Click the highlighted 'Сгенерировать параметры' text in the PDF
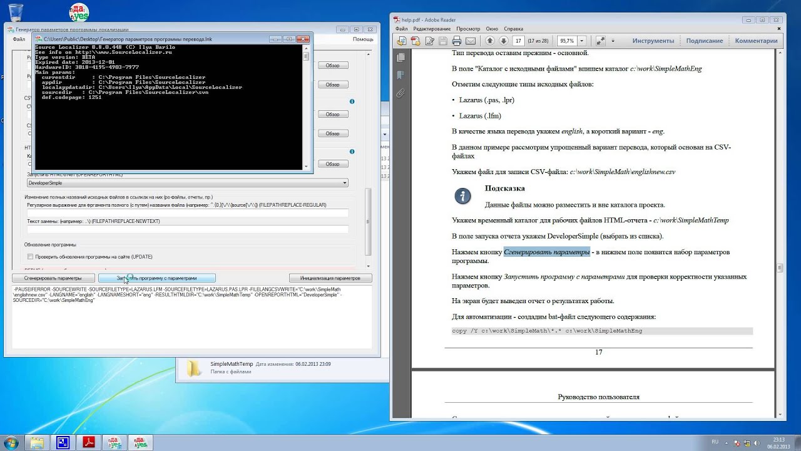Screen dimensions: 801x451 tap(547, 252)
